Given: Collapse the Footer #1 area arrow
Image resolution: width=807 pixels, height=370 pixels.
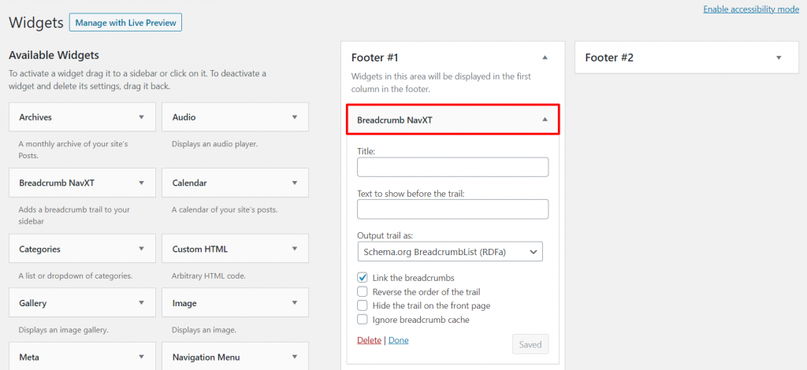Looking at the screenshot, I should click(x=544, y=57).
